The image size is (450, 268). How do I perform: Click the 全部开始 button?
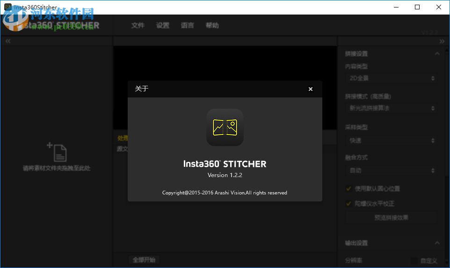[144, 260]
